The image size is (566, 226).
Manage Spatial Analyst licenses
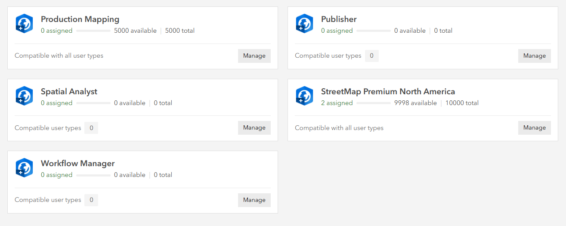pyautogui.click(x=254, y=127)
